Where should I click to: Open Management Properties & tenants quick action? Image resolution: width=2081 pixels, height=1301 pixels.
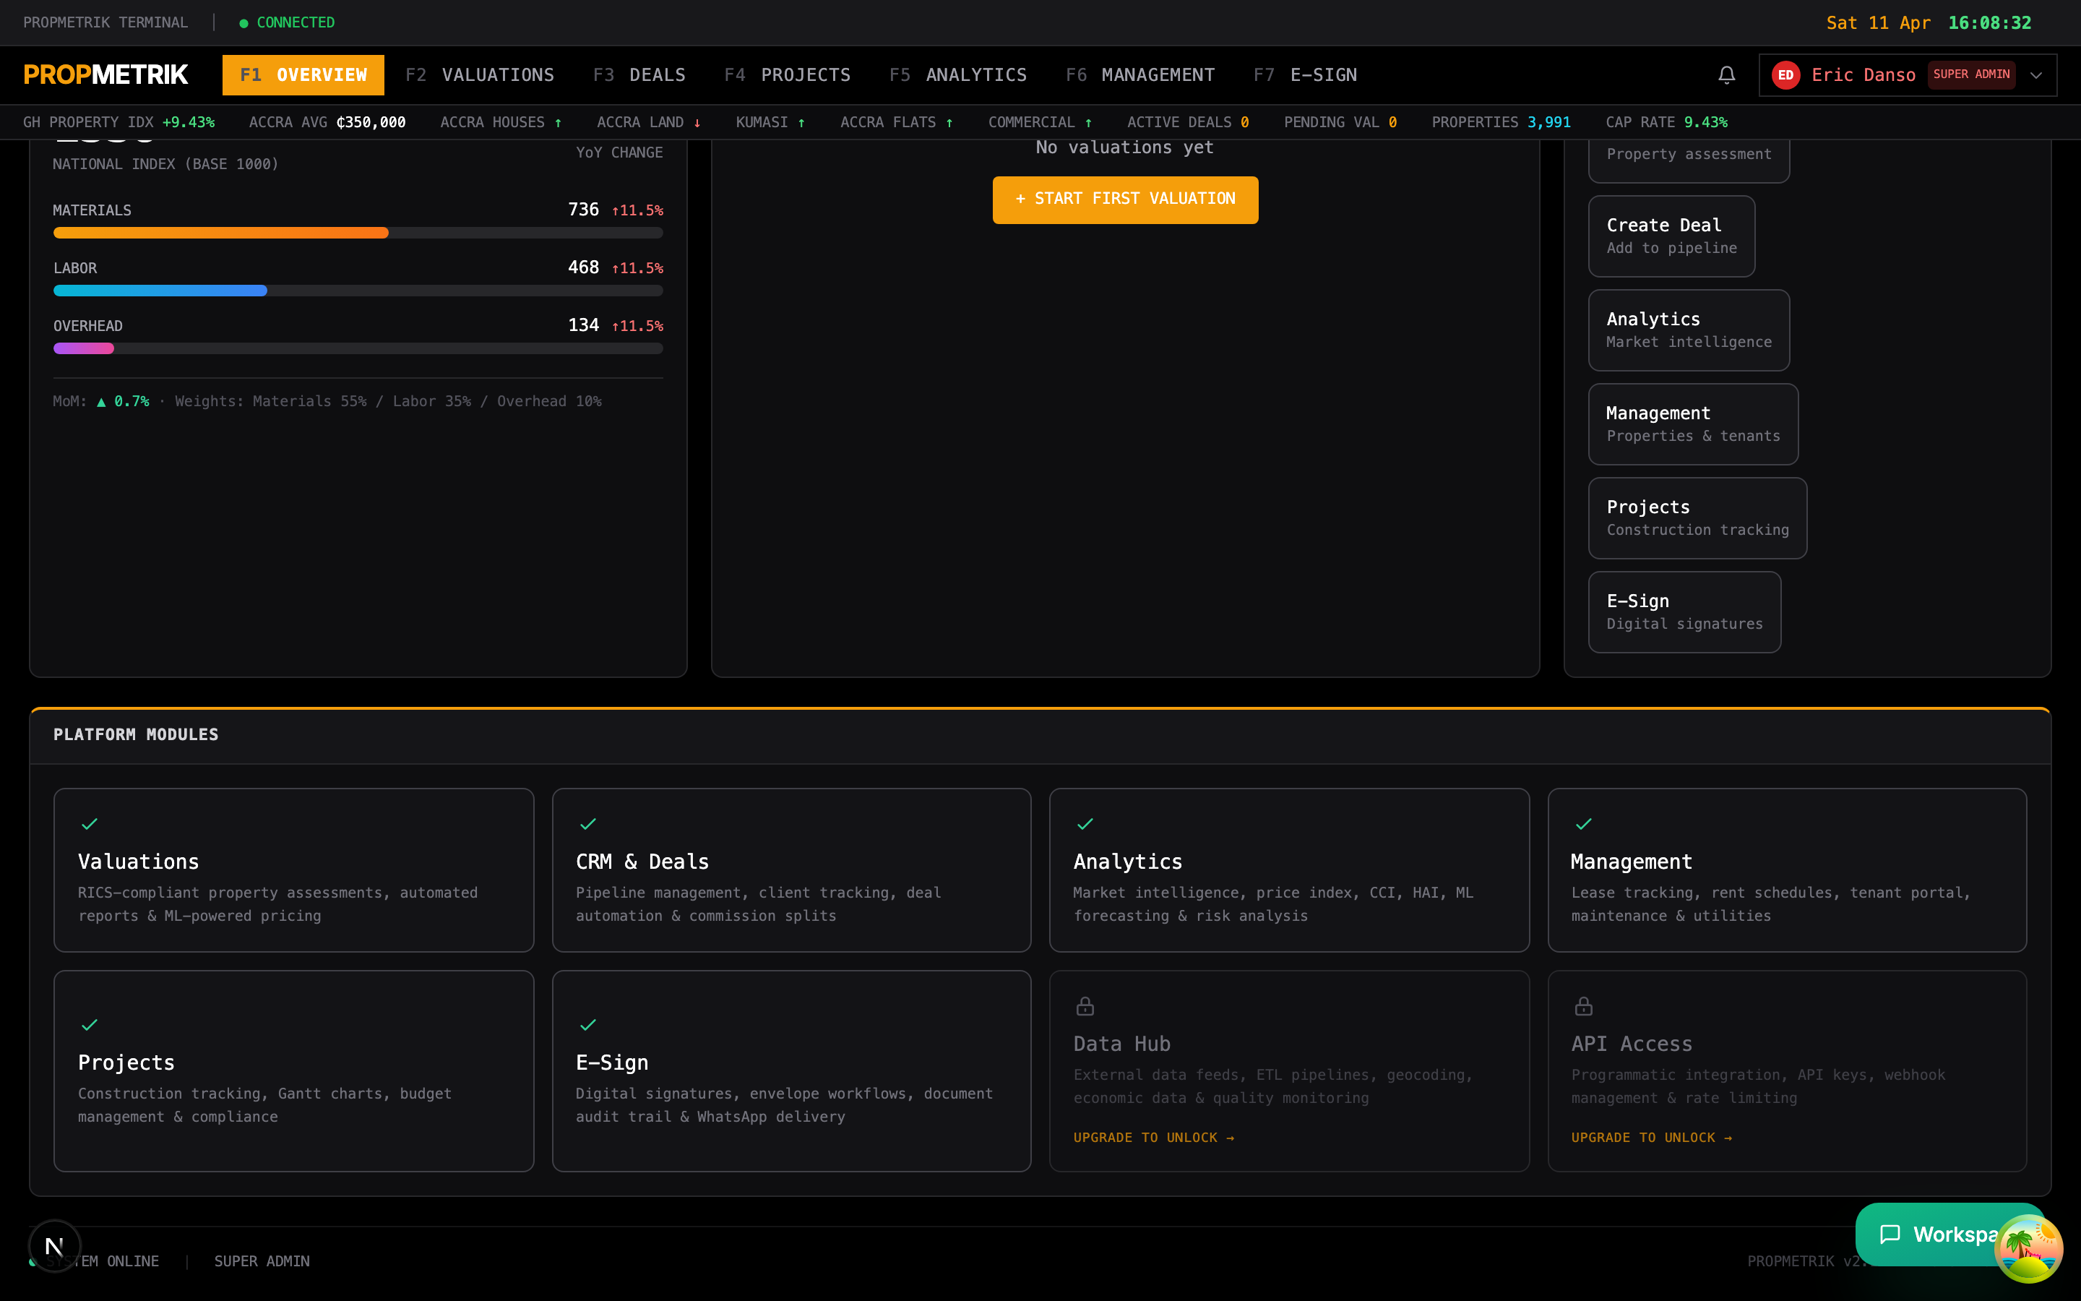(x=1692, y=424)
